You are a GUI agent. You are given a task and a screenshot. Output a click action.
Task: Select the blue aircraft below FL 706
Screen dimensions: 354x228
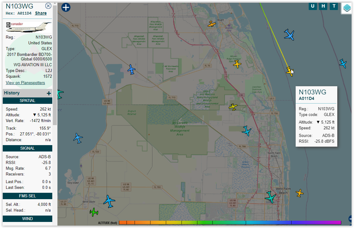coord(246,131)
